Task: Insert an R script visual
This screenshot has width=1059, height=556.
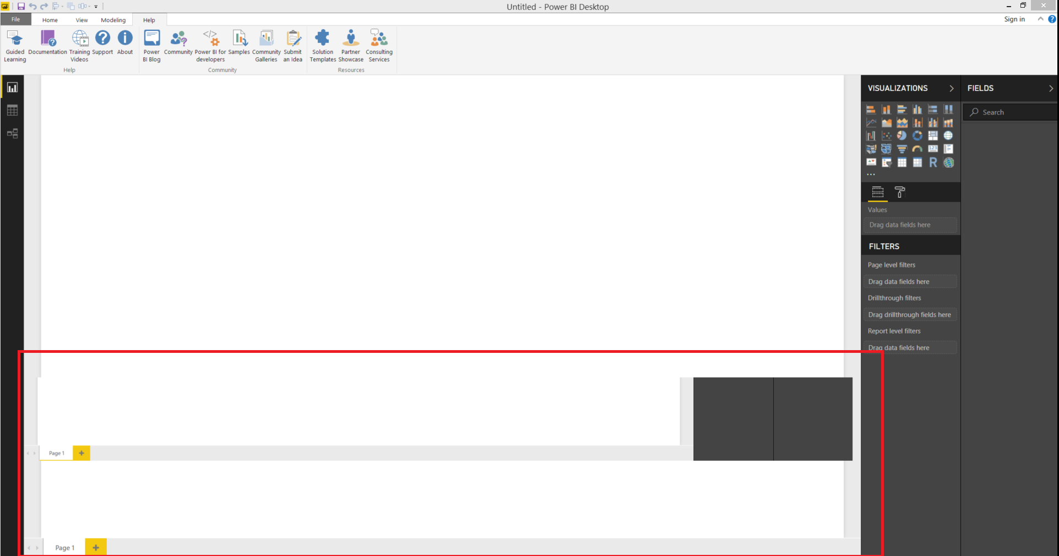Action: (933, 162)
